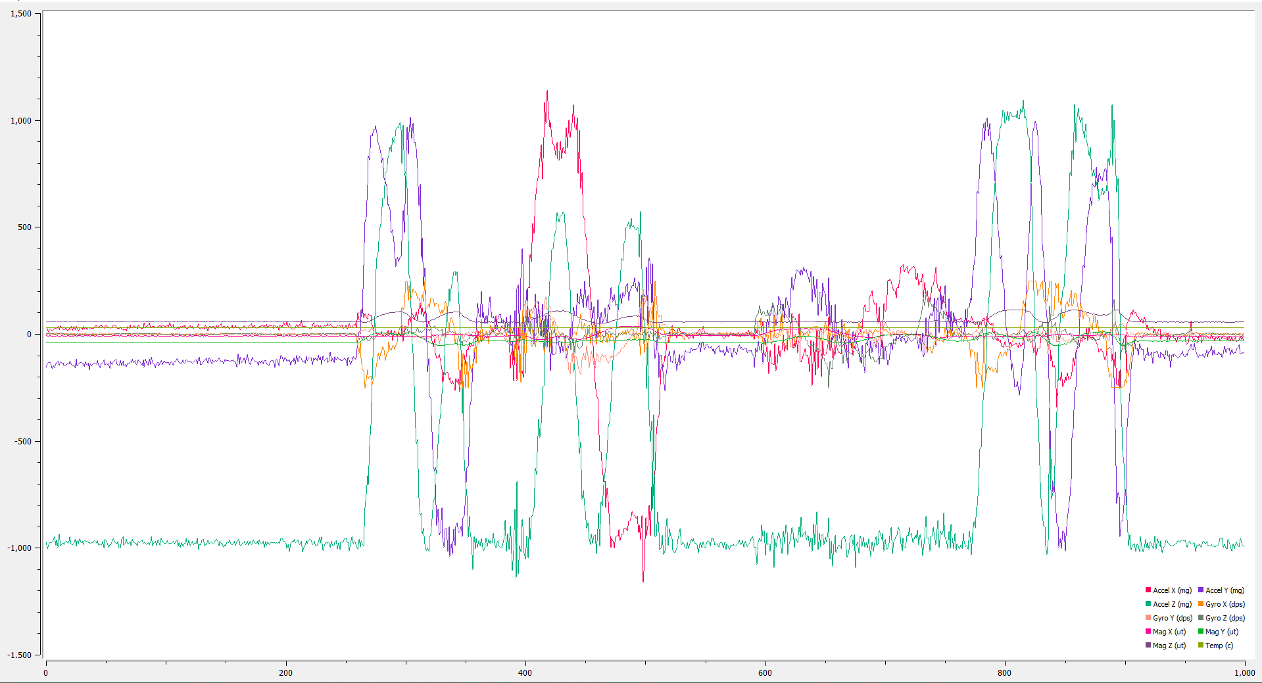The width and height of the screenshot is (1262, 683).
Task: Click the 500 tick label on the Y axis
Action: click(x=25, y=227)
